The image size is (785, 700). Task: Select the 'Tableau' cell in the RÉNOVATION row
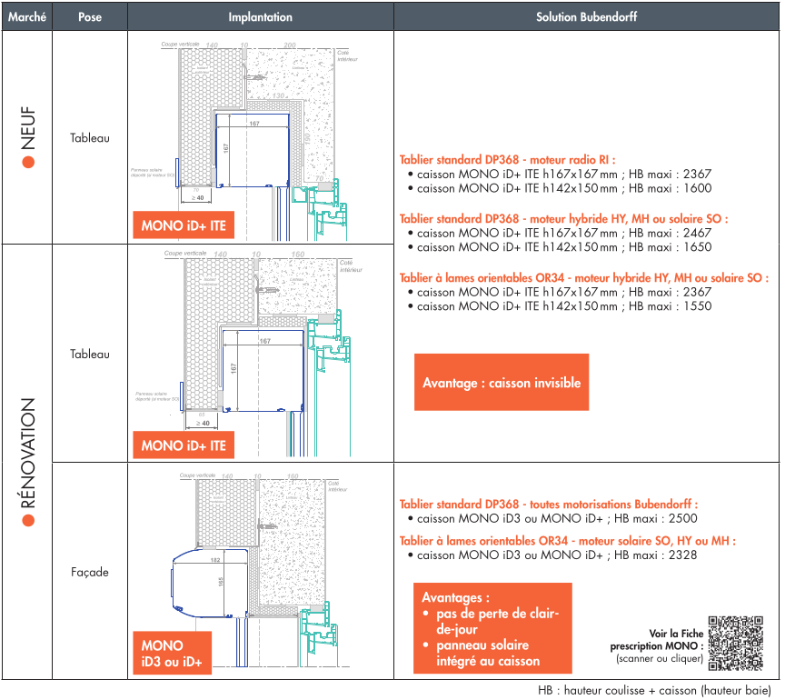tap(90, 354)
